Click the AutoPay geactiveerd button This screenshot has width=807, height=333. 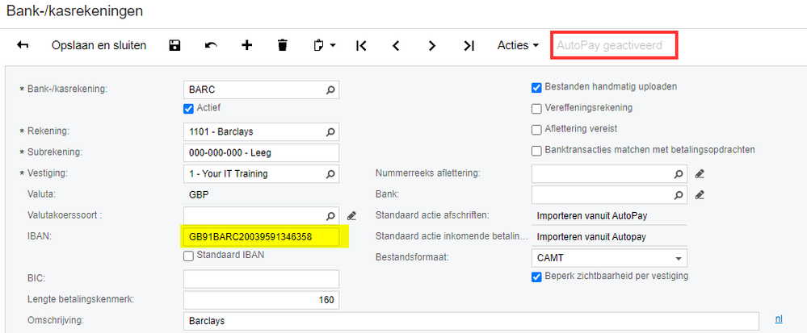[x=614, y=46]
